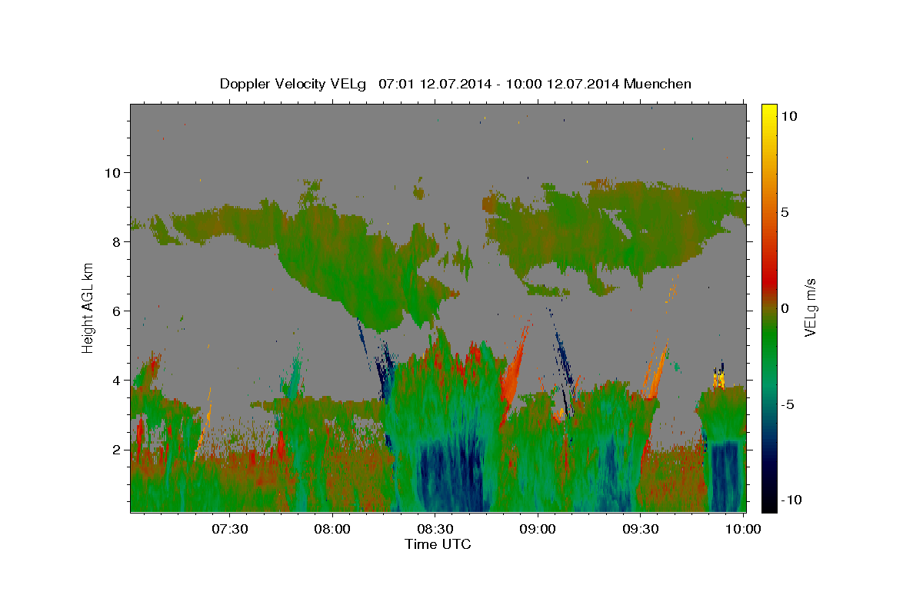This screenshot has width=923, height=615.
Task: Click the colorbar value '-5'
Action: 788,404
